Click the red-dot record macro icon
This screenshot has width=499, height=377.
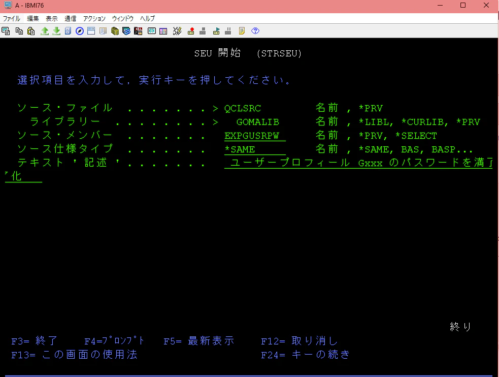(191, 31)
